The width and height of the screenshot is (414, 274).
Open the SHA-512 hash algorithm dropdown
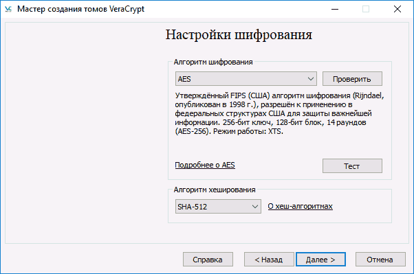coord(218,206)
